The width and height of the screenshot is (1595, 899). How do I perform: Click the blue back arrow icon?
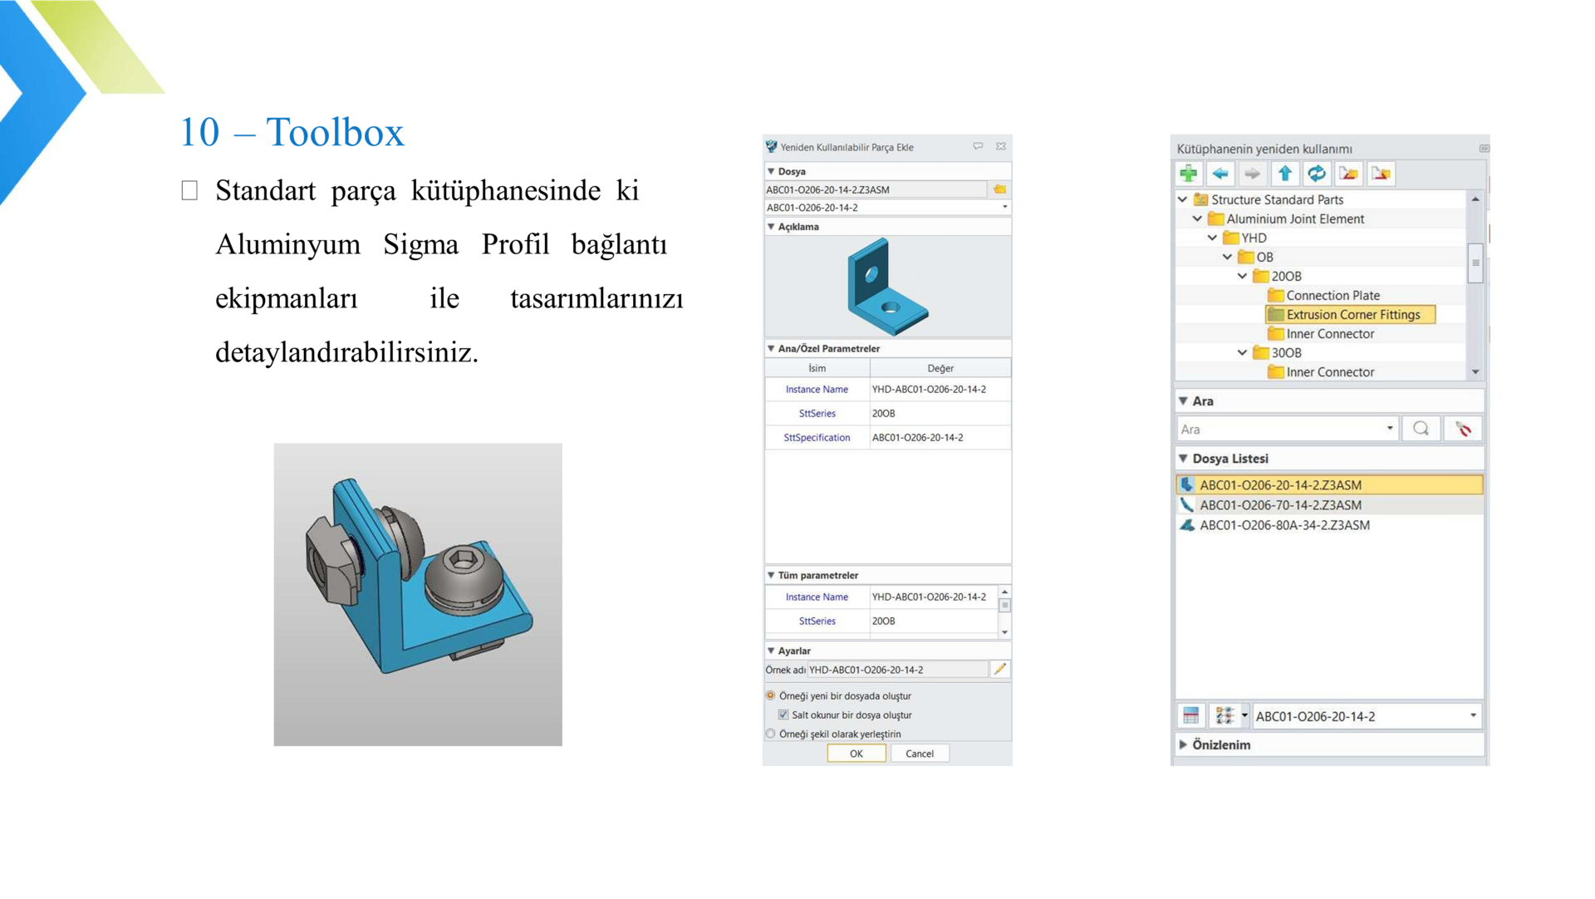point(1220,174)
